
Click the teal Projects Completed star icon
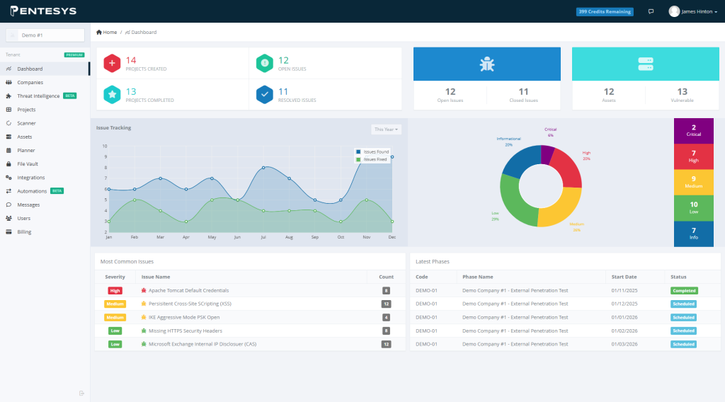click(x=112, y=94)
